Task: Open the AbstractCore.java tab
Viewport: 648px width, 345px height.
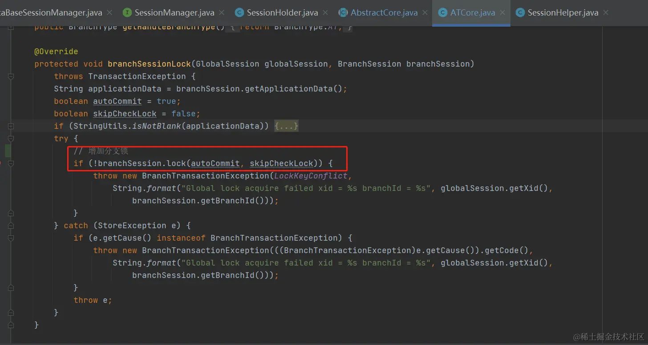Action: 384,13
